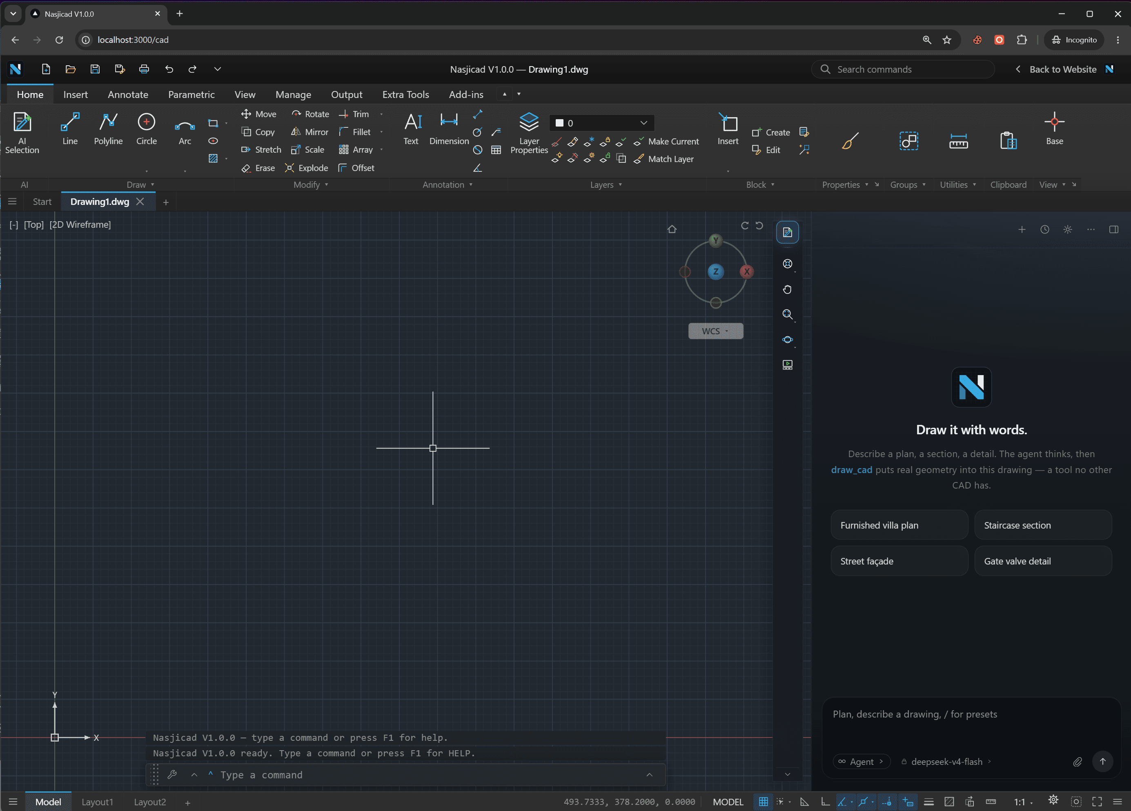The image size is (1131, 811).
Task: Toggle object snap in status bar
Action: coord(864,802)
